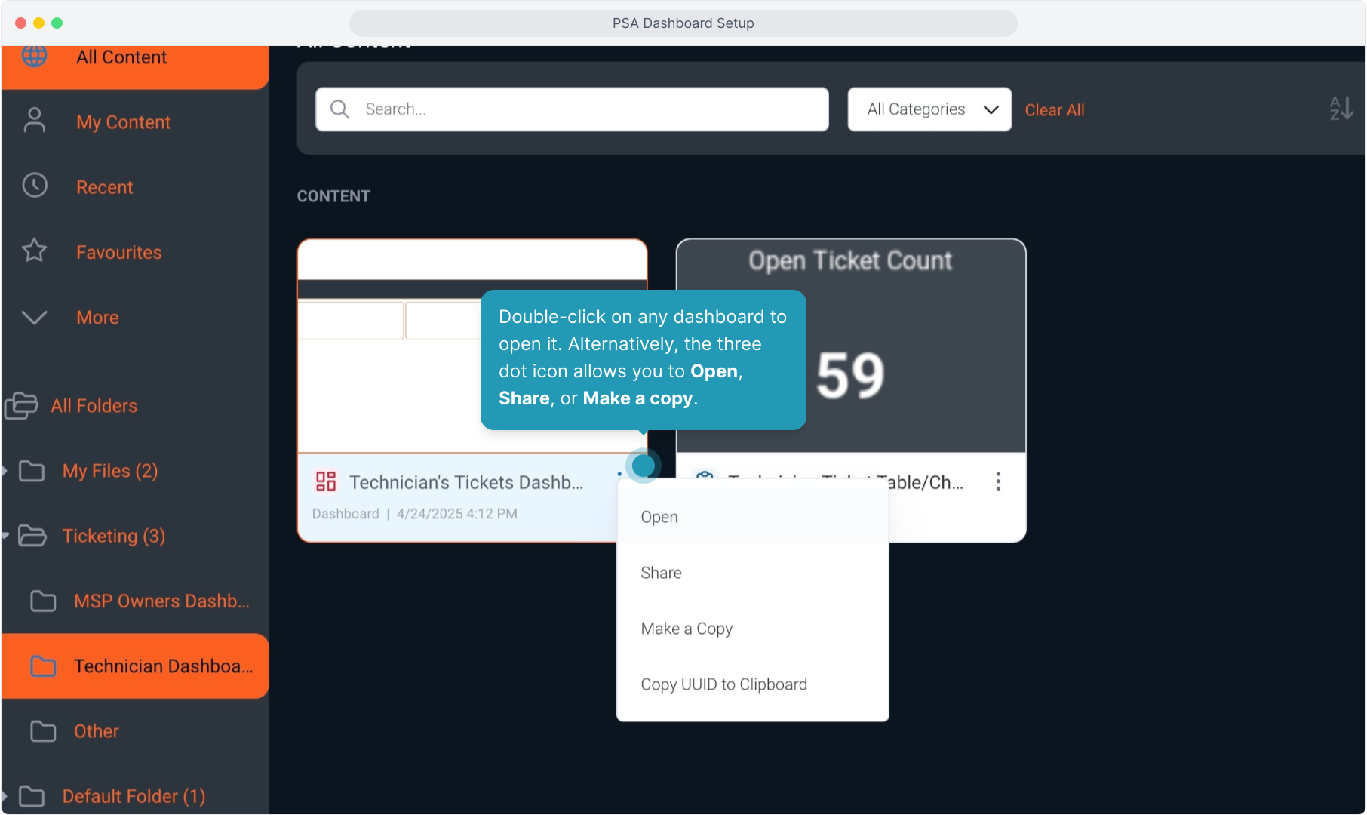This screenshot has width=1367, height=815.
Task: Open three-dot menu on Technician Ticket Table card
Action: click(x=998, y=481)
